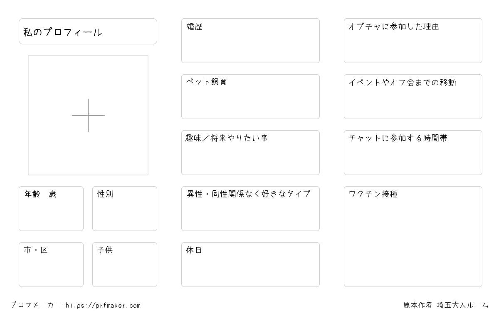499x311 pixels.
Task: Select the 私のプロフィール title box
Action: [88, 31]
